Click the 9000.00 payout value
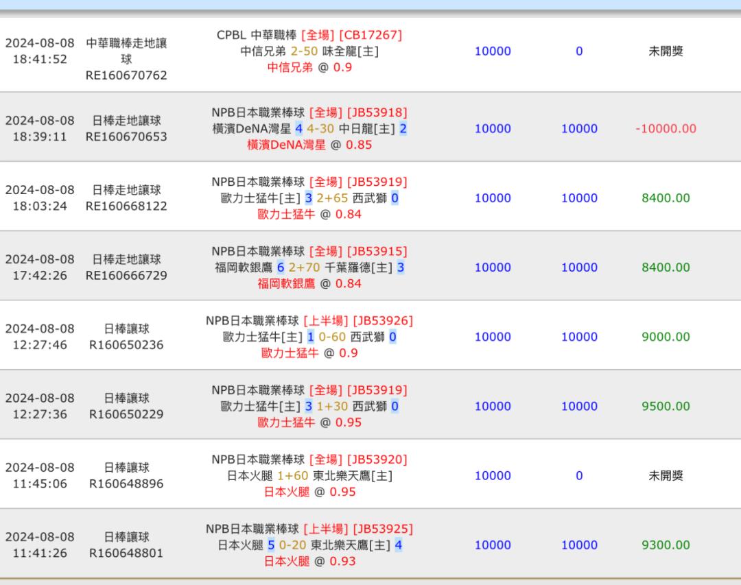The width and height of the screenshot is (741, 585). click(x=666, y=337)
